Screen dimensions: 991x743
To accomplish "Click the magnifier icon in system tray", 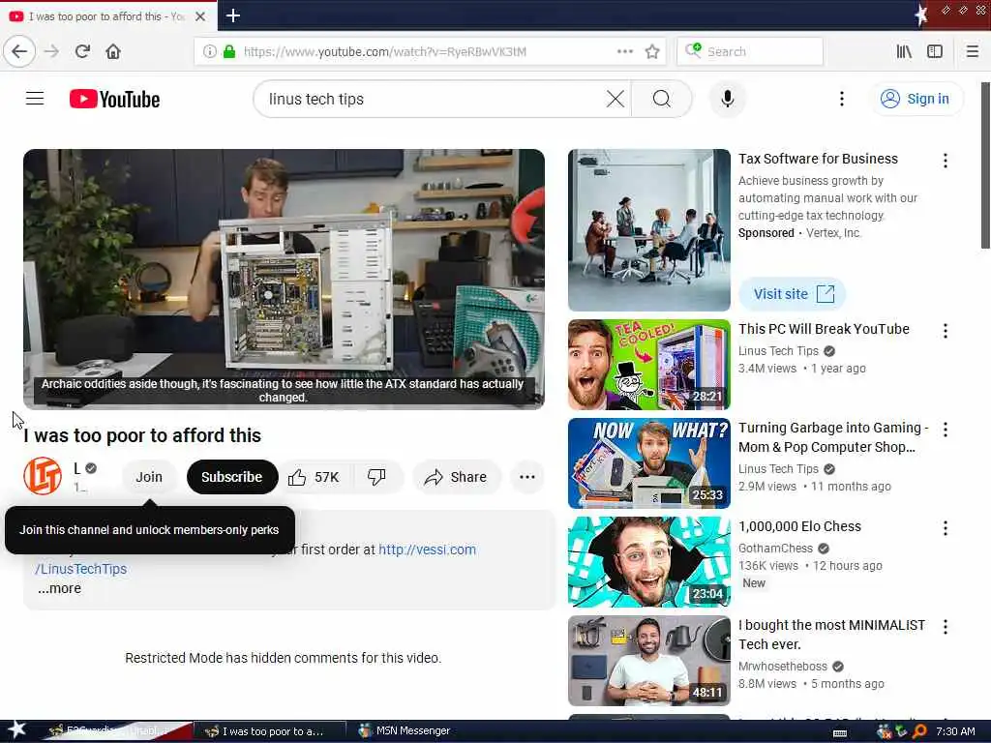I will point(919,731).
